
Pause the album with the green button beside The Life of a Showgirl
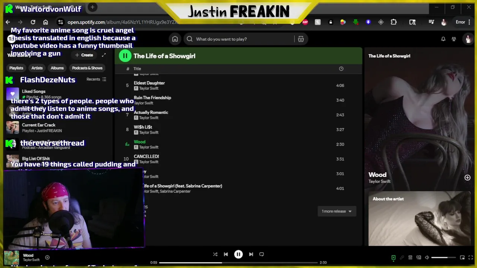click(x=125, y=56)
